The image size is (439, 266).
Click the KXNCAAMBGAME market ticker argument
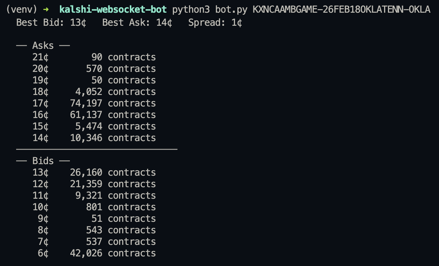pos(341,10)
